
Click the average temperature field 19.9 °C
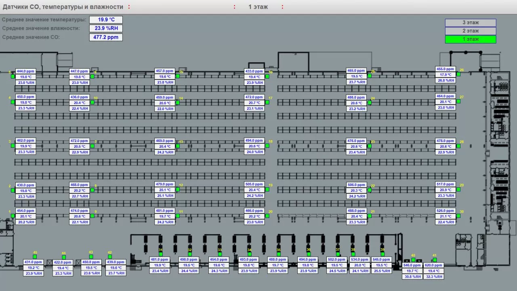(106, 20)
